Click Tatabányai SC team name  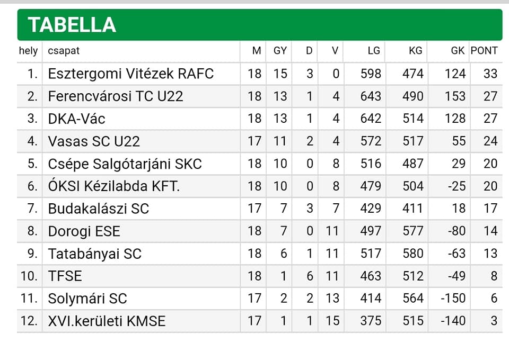[95, 254]
